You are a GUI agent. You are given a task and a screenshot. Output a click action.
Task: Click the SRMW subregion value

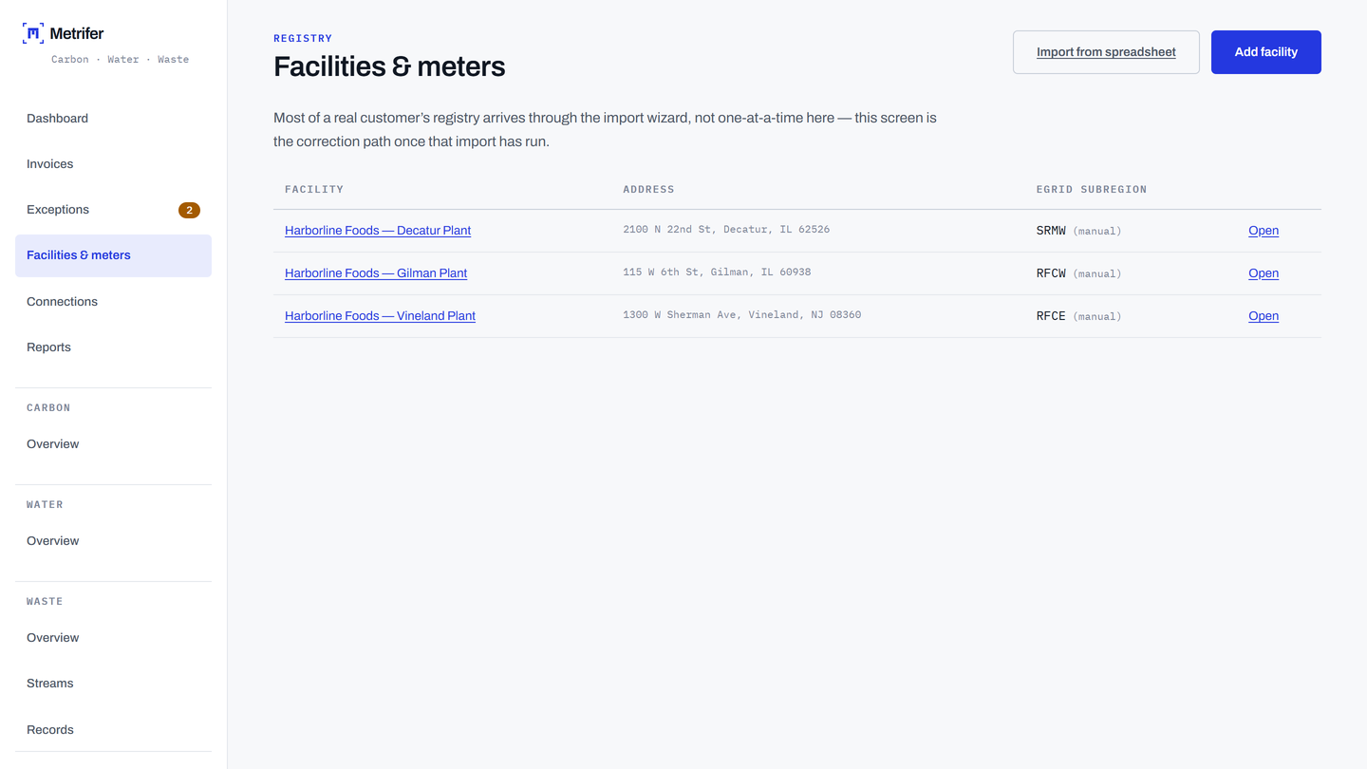click(x=1051, y=231)
